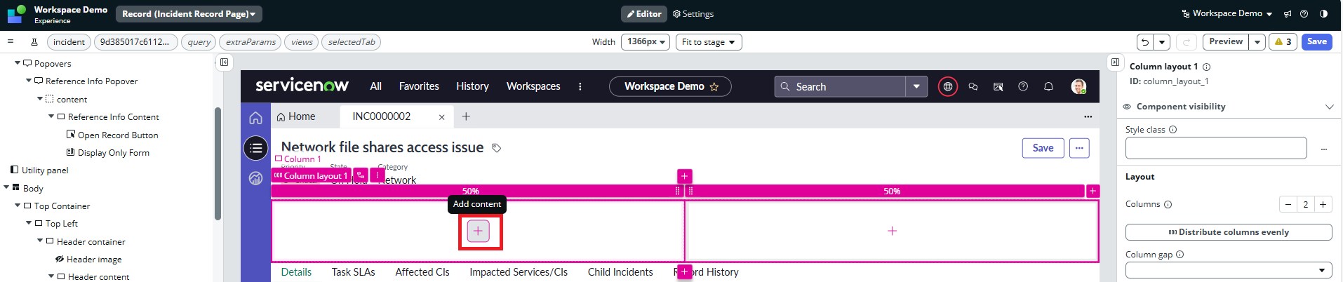Collapse the right configuration panel icon
1343x282 pixels.
click(1115, 62)
